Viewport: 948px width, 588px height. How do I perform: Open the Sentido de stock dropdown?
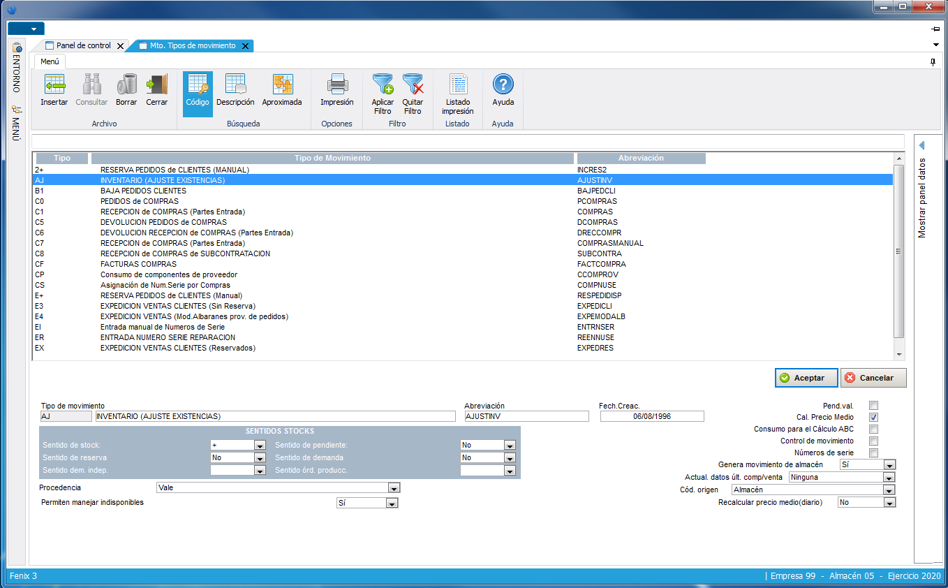pyautogui.click(x=260, y=446)
